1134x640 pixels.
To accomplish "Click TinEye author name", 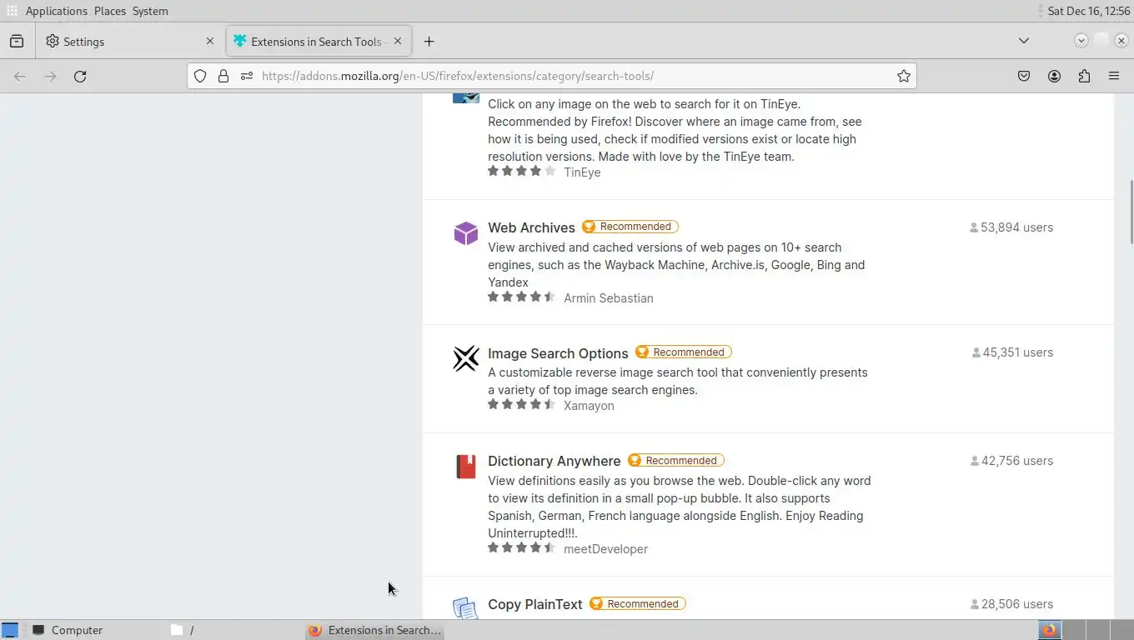I will pos(582,172).
